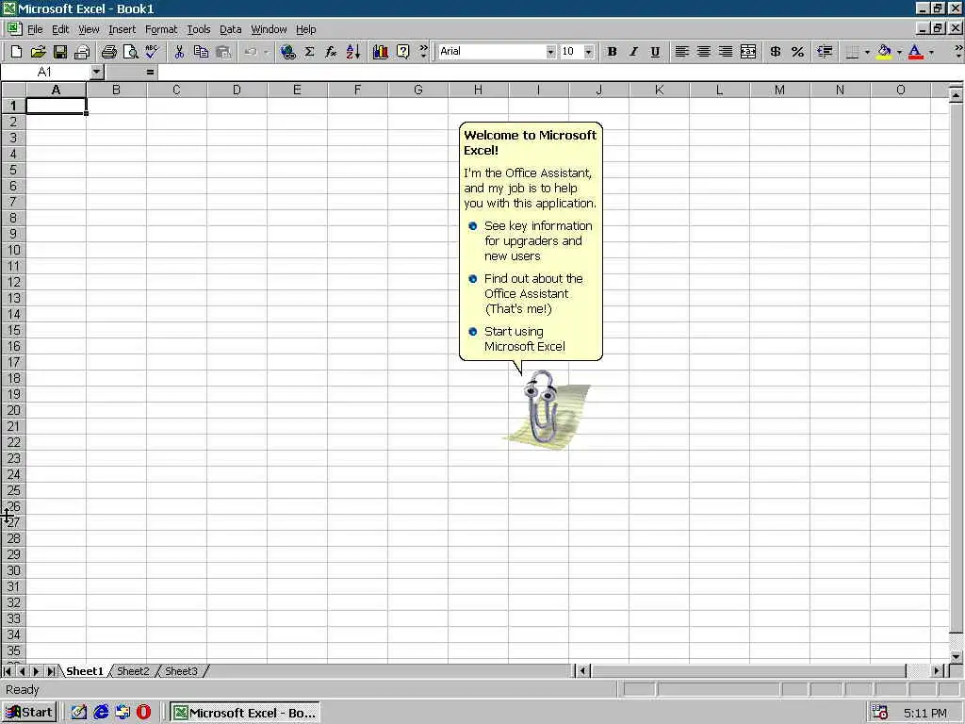965x724 pixels.
Task: Align cell text right
Action: [x=726, y=52]
